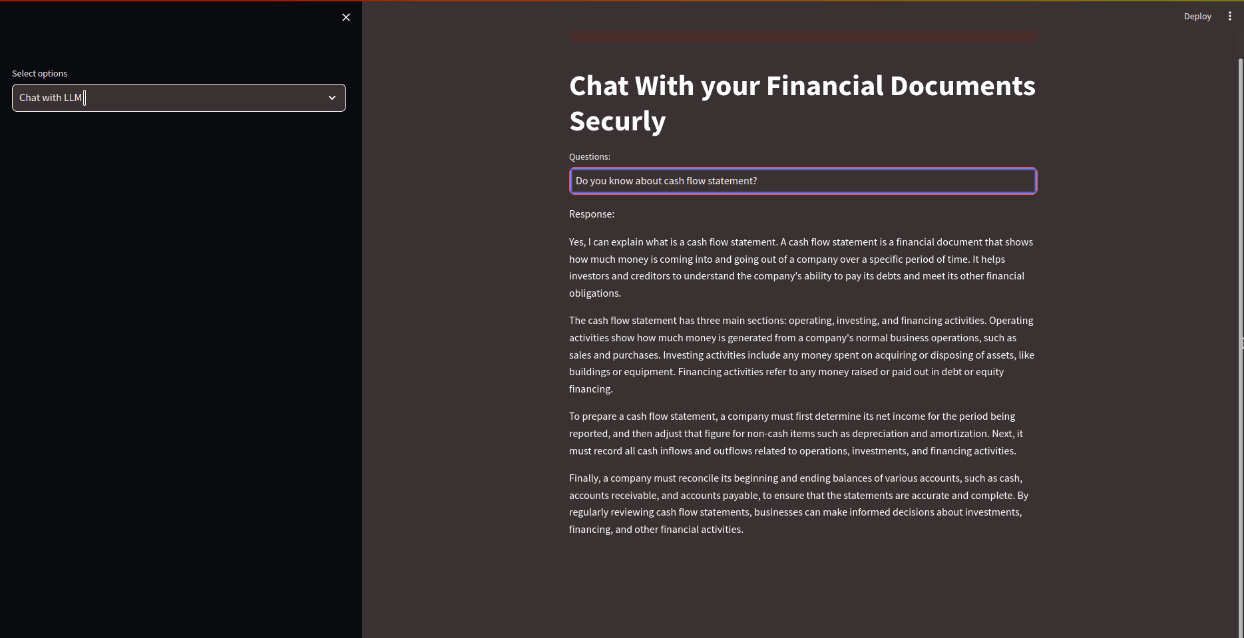Viewport: 1244px width, 638px height.
Task: Click the 'Response:' text label
Action: 592,214
